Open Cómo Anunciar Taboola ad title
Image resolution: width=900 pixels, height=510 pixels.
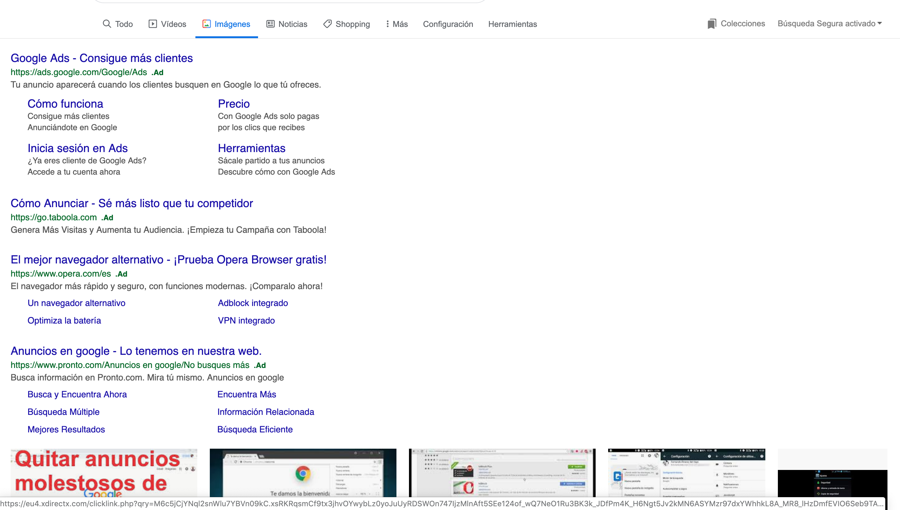point(132,203)
